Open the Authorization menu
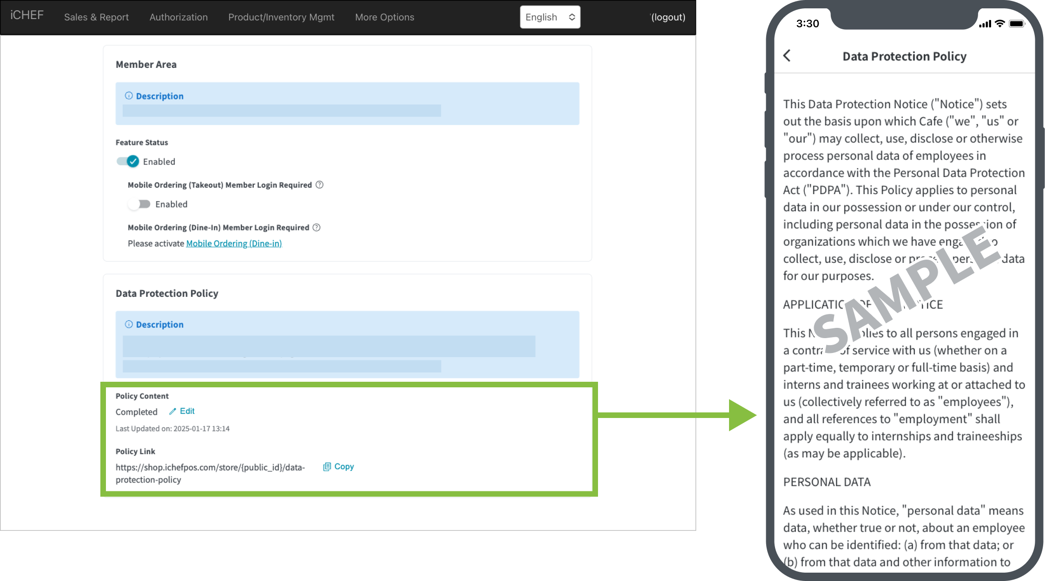Screen dimensions: 1045x581 tap(178, 17)
